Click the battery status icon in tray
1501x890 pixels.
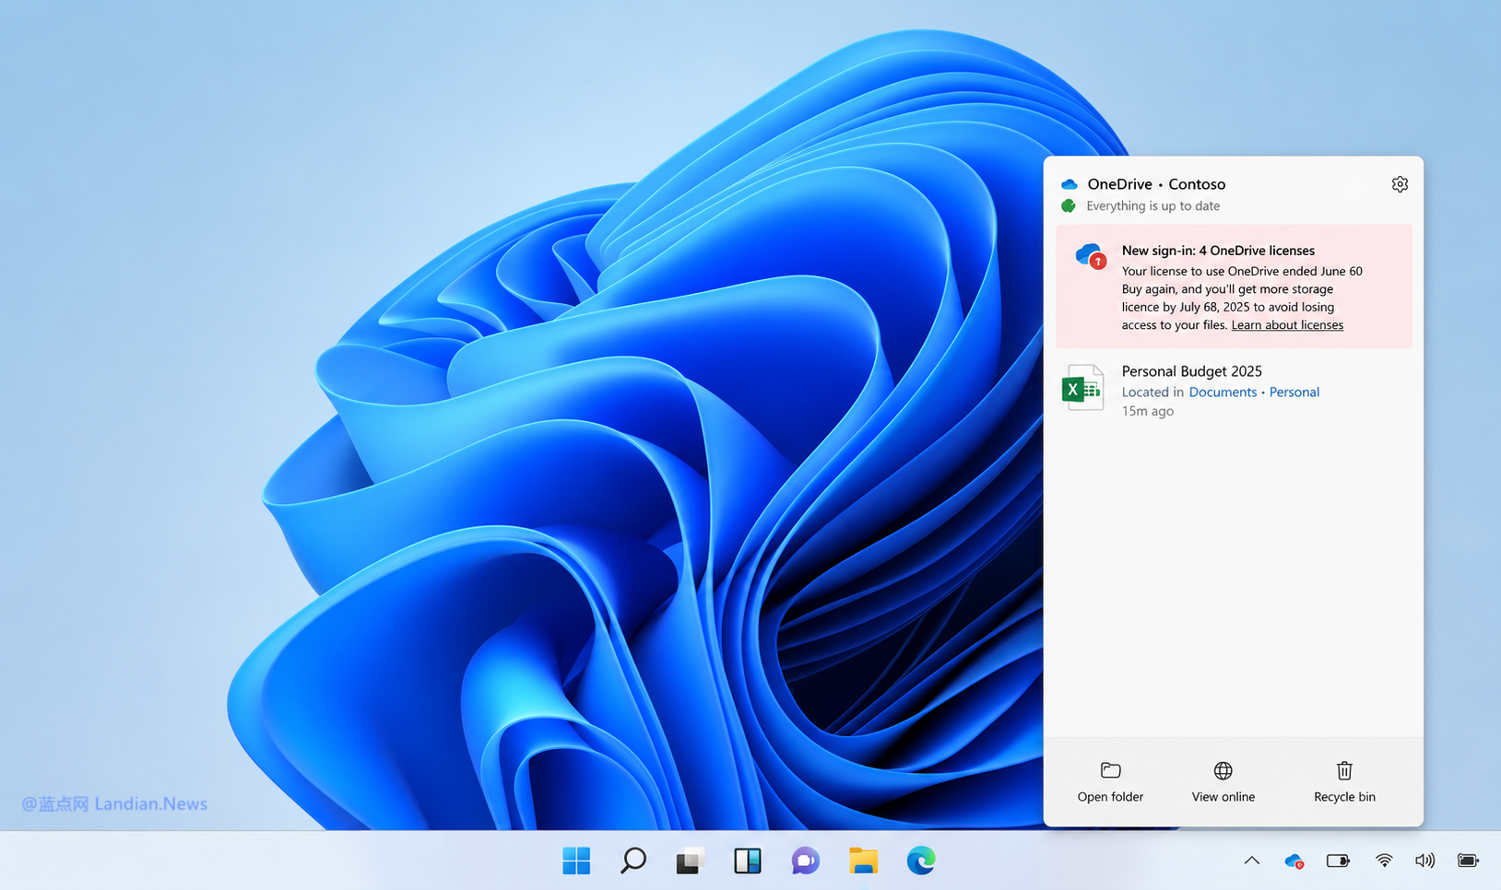[x=1468, y=861]
